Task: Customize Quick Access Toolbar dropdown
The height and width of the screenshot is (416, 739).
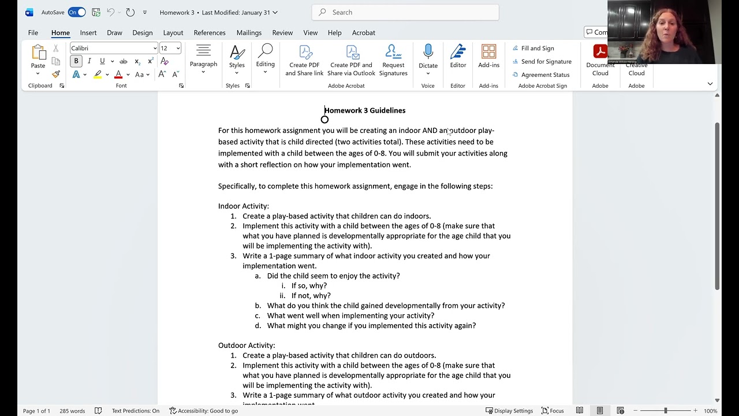Action: [x=145, y=12]
